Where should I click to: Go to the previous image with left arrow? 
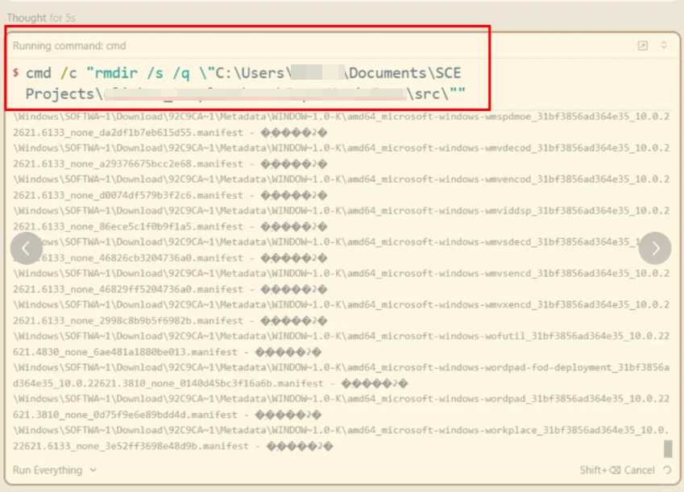(x=27, y=248)
